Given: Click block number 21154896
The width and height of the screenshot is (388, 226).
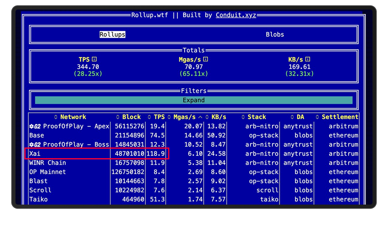Looking at the screenshot, I should (x=129, y=136).
